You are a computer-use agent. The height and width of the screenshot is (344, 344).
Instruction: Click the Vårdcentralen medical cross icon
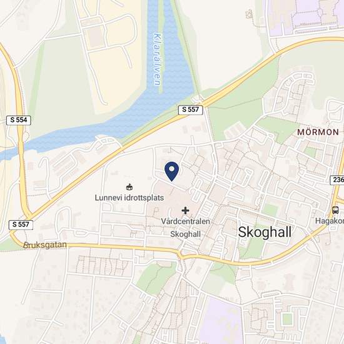pos(185,211)
